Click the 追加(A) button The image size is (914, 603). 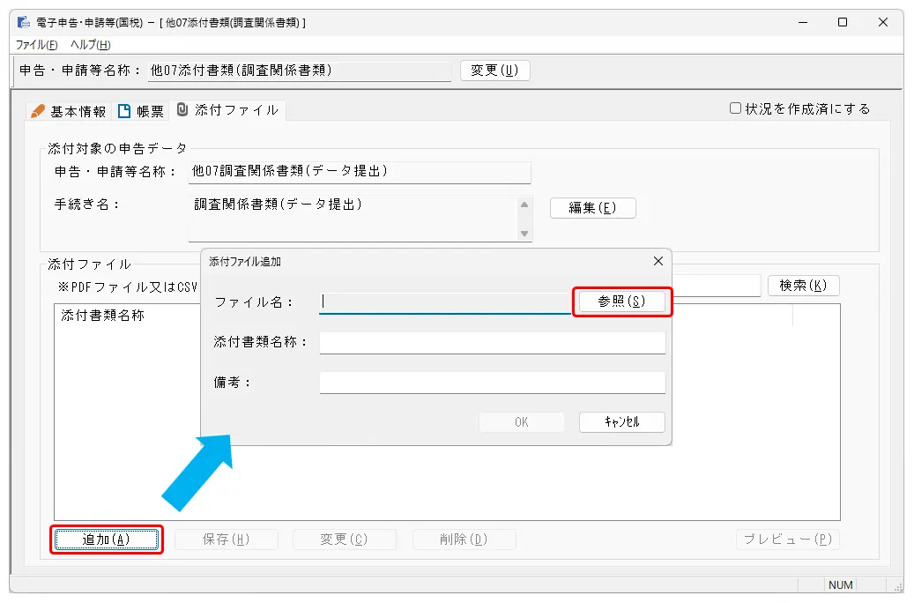(106, 540)
